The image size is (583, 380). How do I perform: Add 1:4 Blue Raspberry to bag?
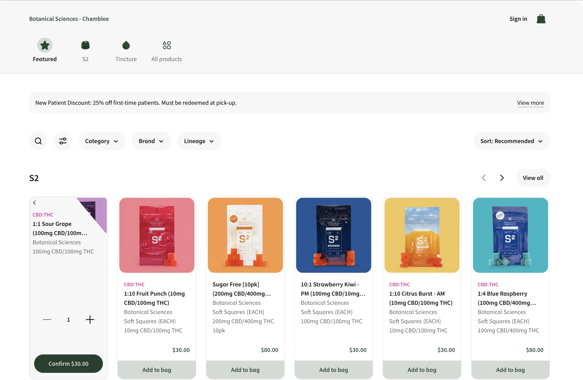click(511, 370)
